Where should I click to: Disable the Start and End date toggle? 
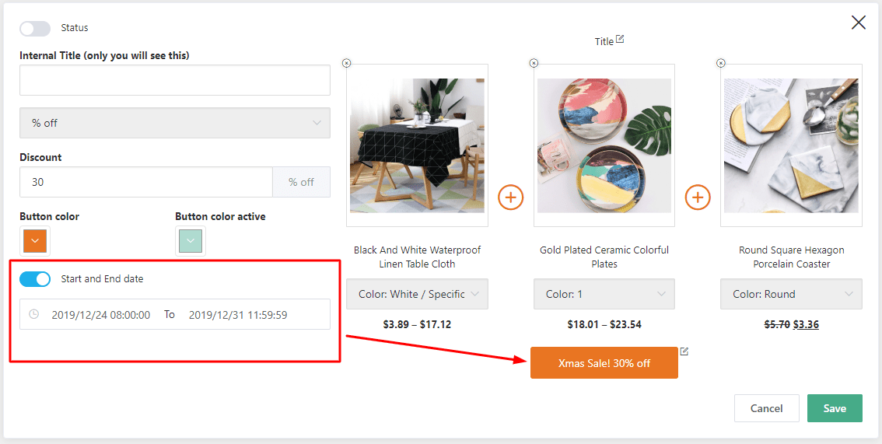point(35,279)
